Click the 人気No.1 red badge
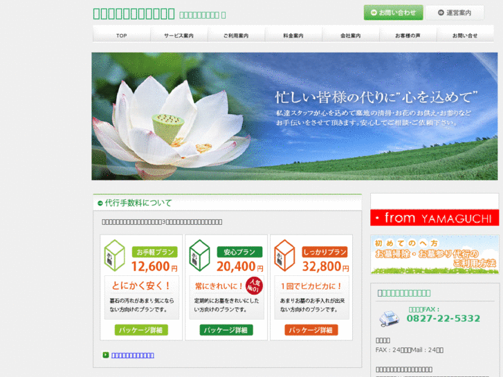Screen dimensions: 503x377 coord(254,286)
